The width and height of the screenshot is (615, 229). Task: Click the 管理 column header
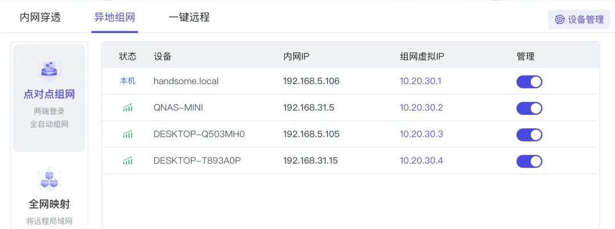pos(526,56)
